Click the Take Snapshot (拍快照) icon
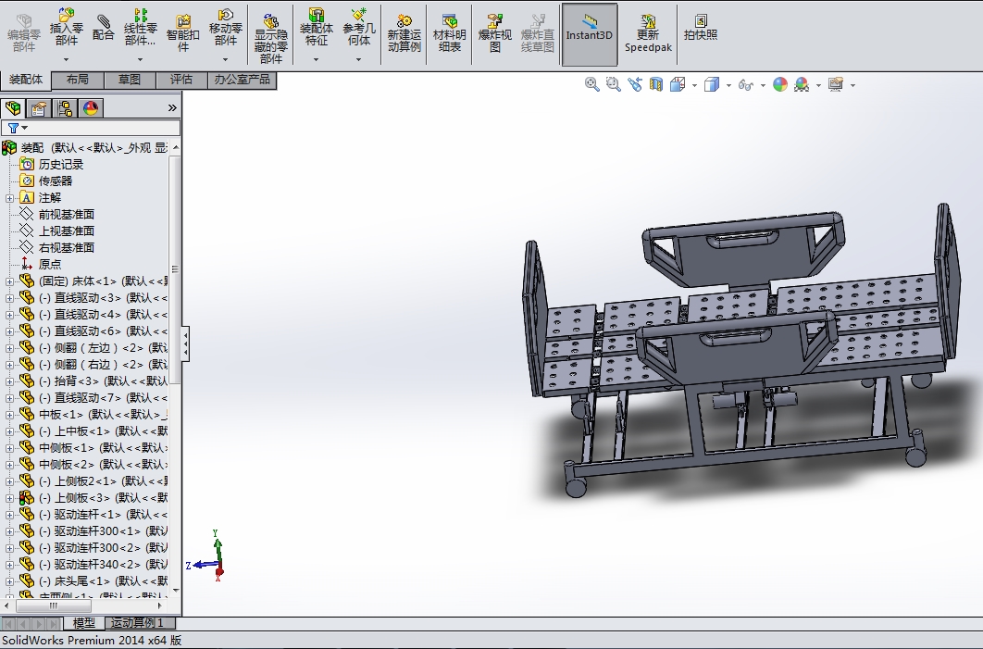 click(x=701, y=28)
